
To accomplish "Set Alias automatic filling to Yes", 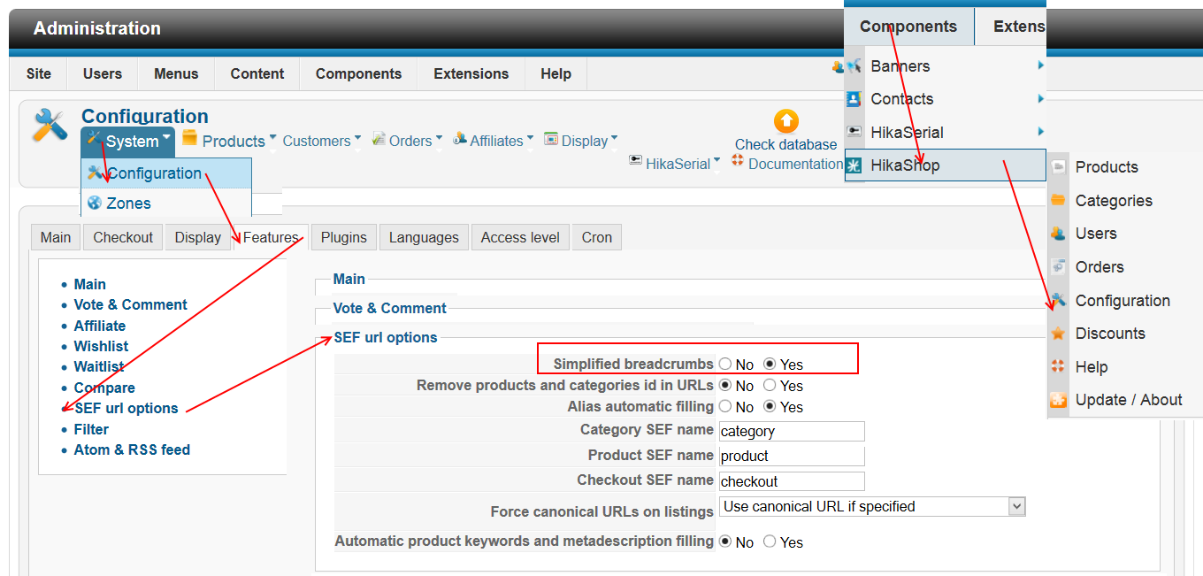I will click(770, 406).
